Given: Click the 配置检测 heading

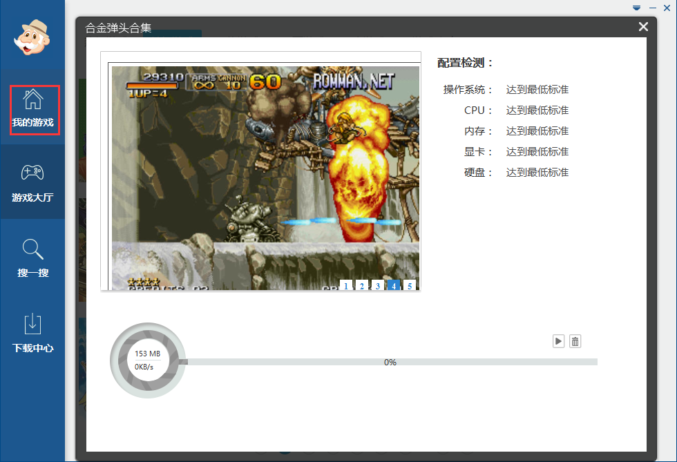Looking at the screenshot, I should 466,63.
